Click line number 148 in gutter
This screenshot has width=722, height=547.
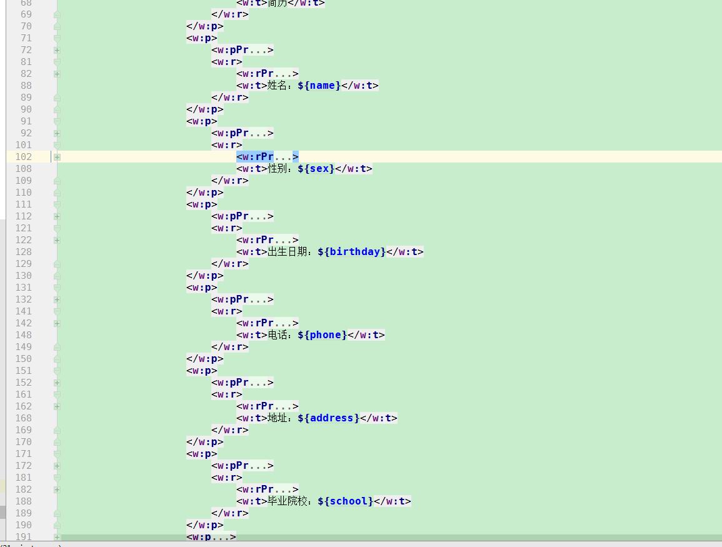pos(24,335)
